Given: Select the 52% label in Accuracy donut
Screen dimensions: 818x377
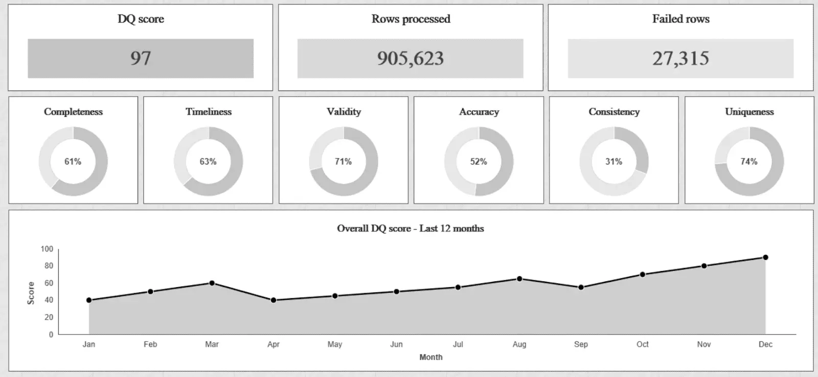Looking at the screenshot, I should click(x=479, y=162).
